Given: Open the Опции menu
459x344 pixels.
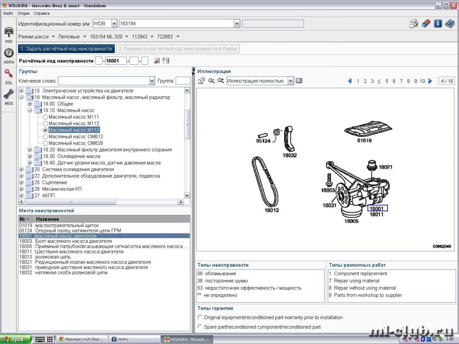Looking at the screenshot, I should (23, 13).
